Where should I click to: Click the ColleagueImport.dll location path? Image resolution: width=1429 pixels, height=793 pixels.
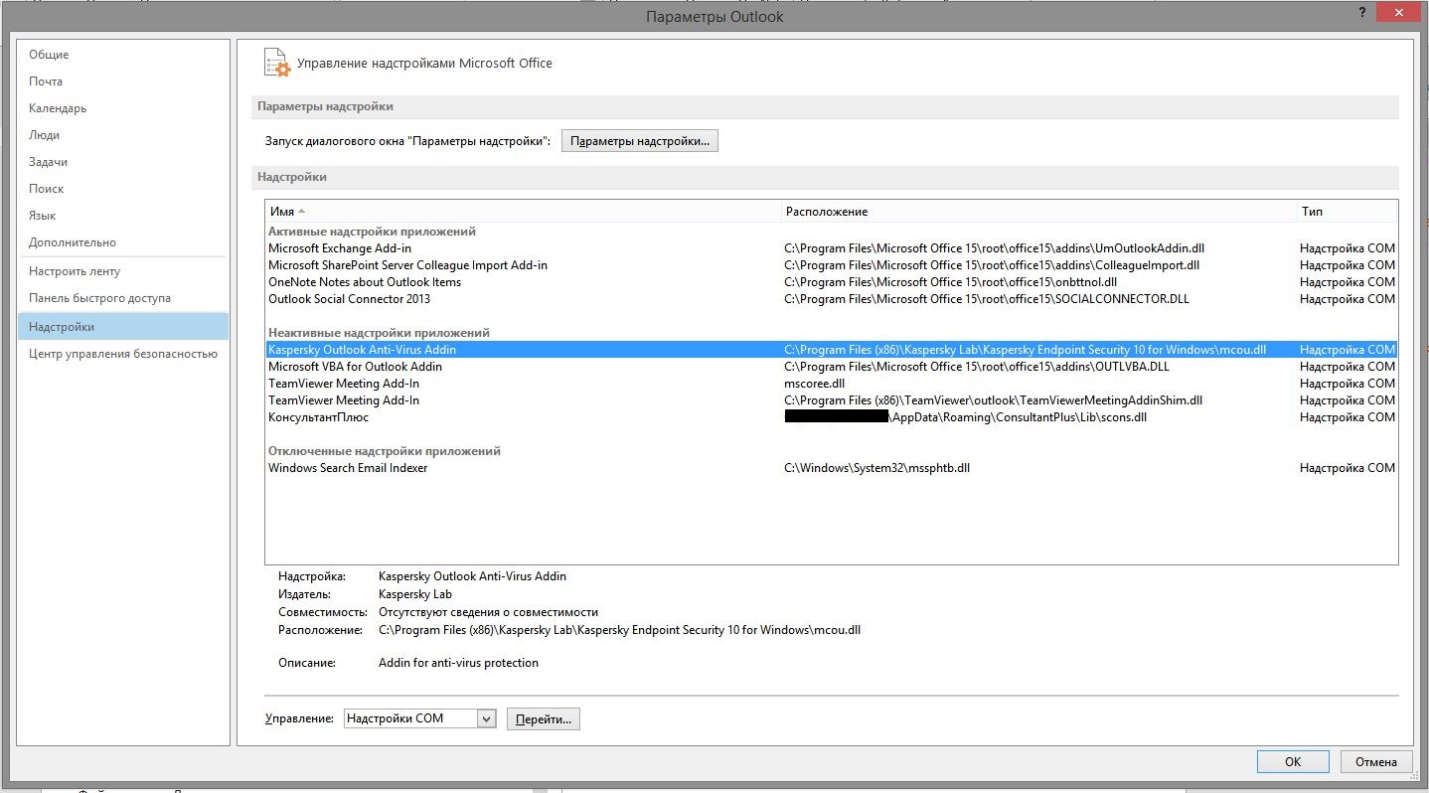(x=992, y=265)
